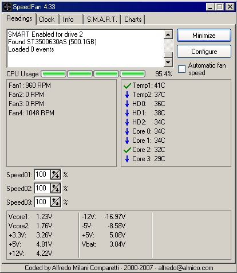Click the Speed02 up/down spinner
Viewport: 237px width, 273px height.
[56, 188]
